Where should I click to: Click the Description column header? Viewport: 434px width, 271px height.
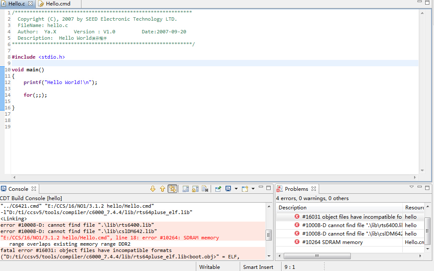(x=293, y=208)
